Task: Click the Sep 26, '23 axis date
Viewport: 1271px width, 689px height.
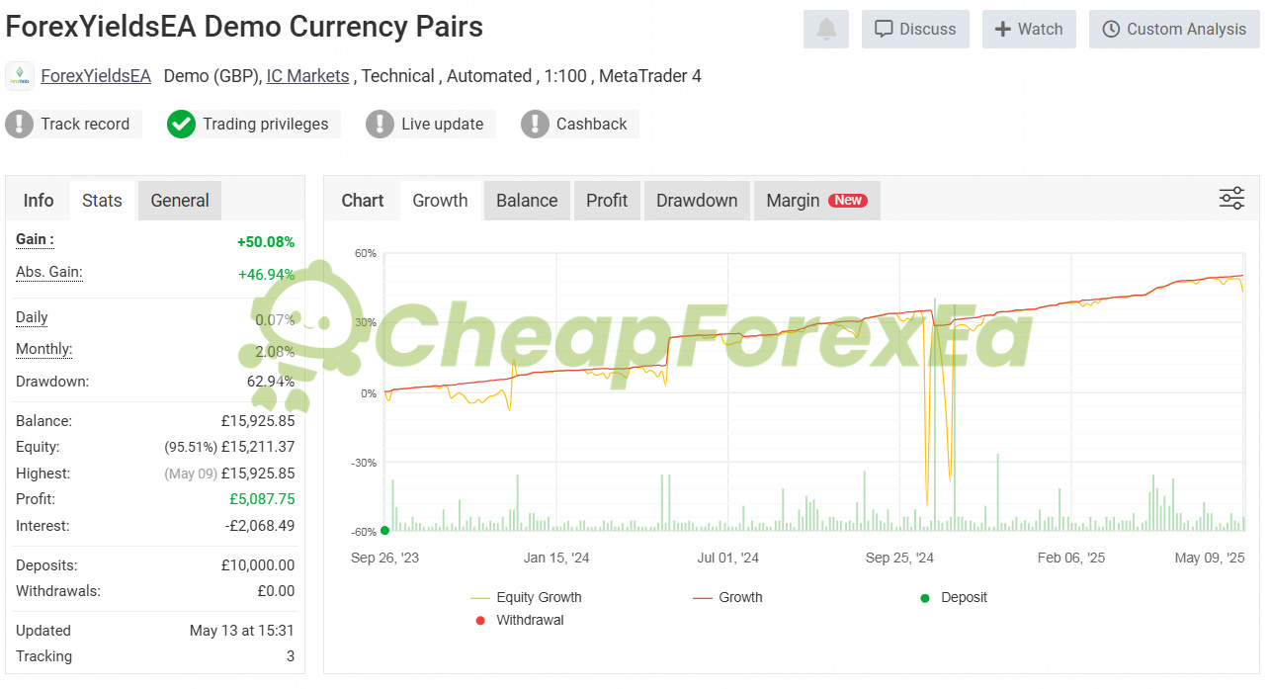Action: 385,558
